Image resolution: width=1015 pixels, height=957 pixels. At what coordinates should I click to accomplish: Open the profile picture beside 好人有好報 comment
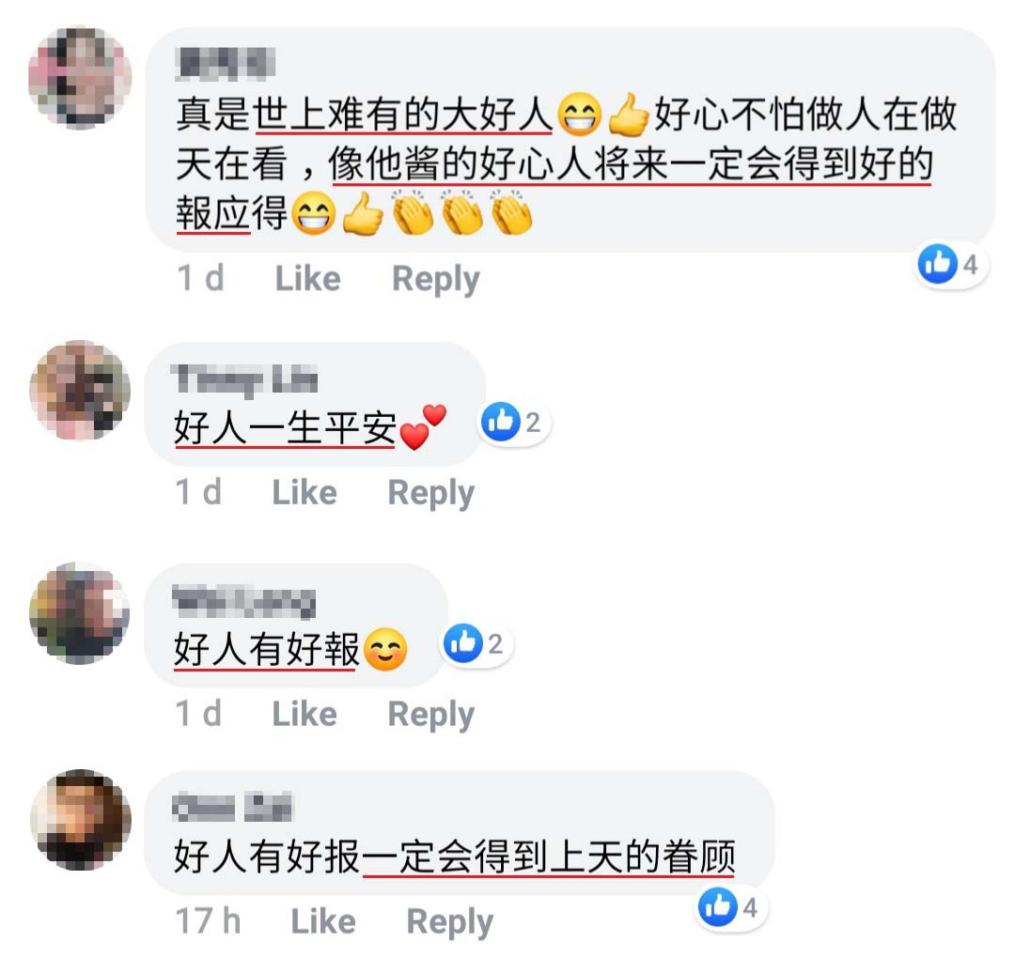pos(80,612)
